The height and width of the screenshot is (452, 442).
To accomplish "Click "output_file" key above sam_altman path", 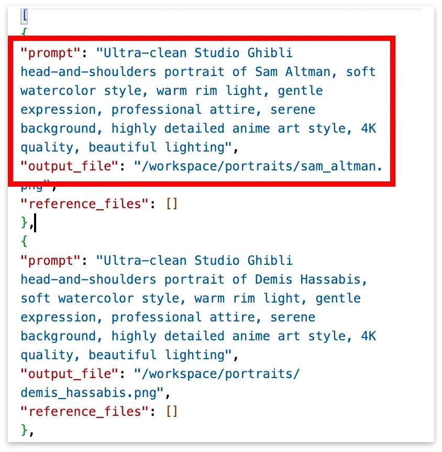I will (x=70, y=166).
